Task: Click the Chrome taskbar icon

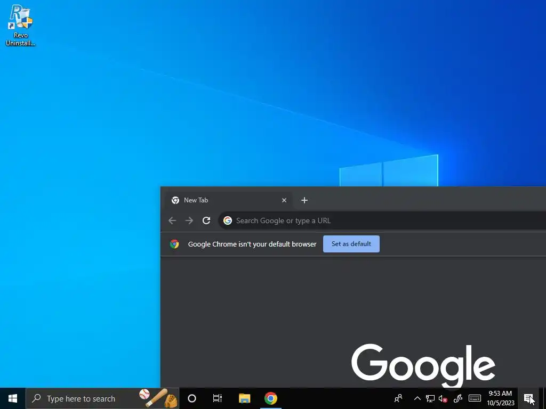Action: [270, 398]
